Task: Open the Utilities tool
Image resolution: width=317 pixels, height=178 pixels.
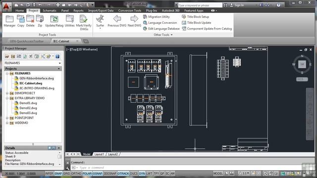Action: point(69,21)
